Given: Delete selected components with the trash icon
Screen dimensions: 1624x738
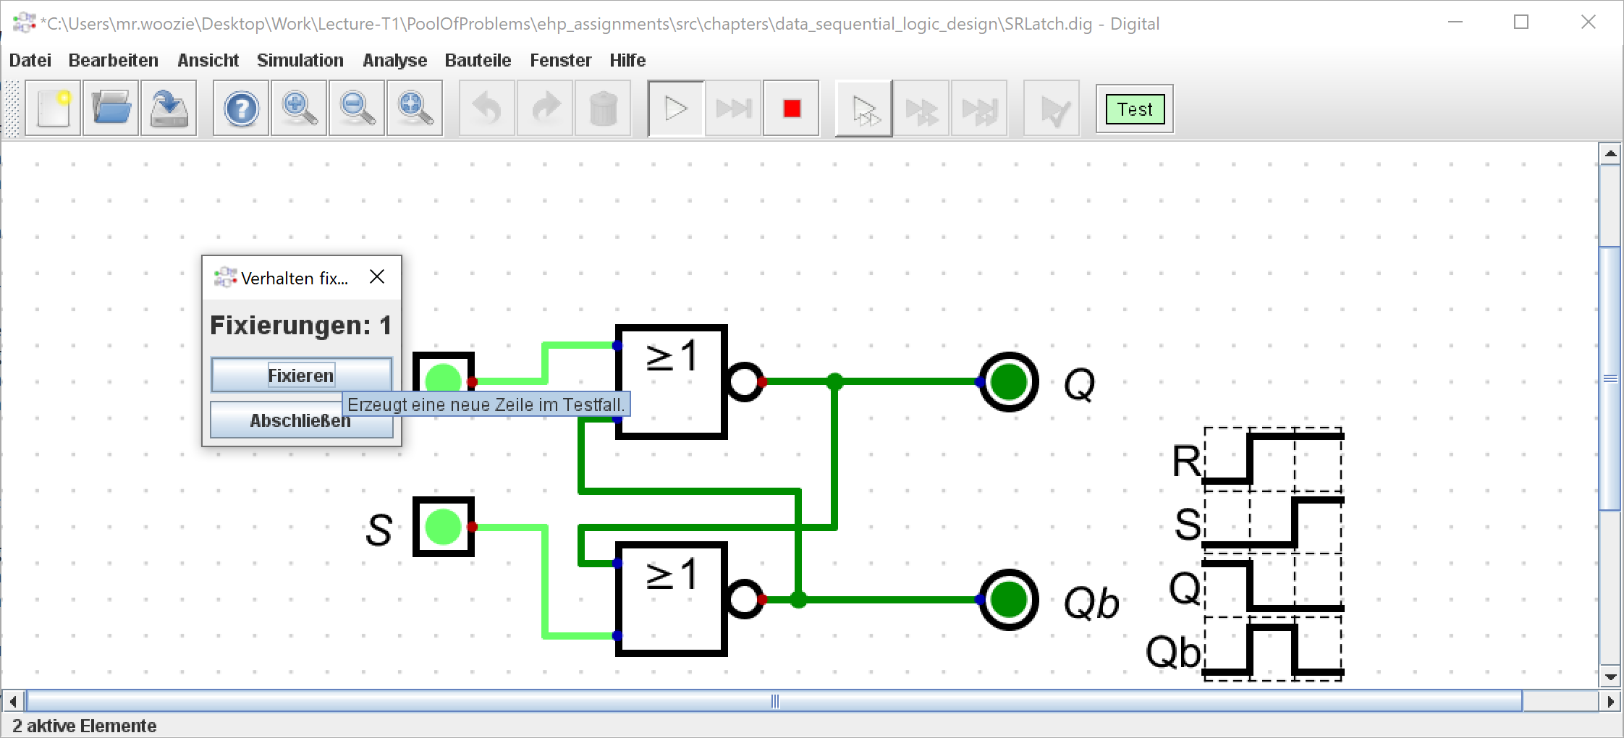Looking at the screenshot, I should [603, 109].
